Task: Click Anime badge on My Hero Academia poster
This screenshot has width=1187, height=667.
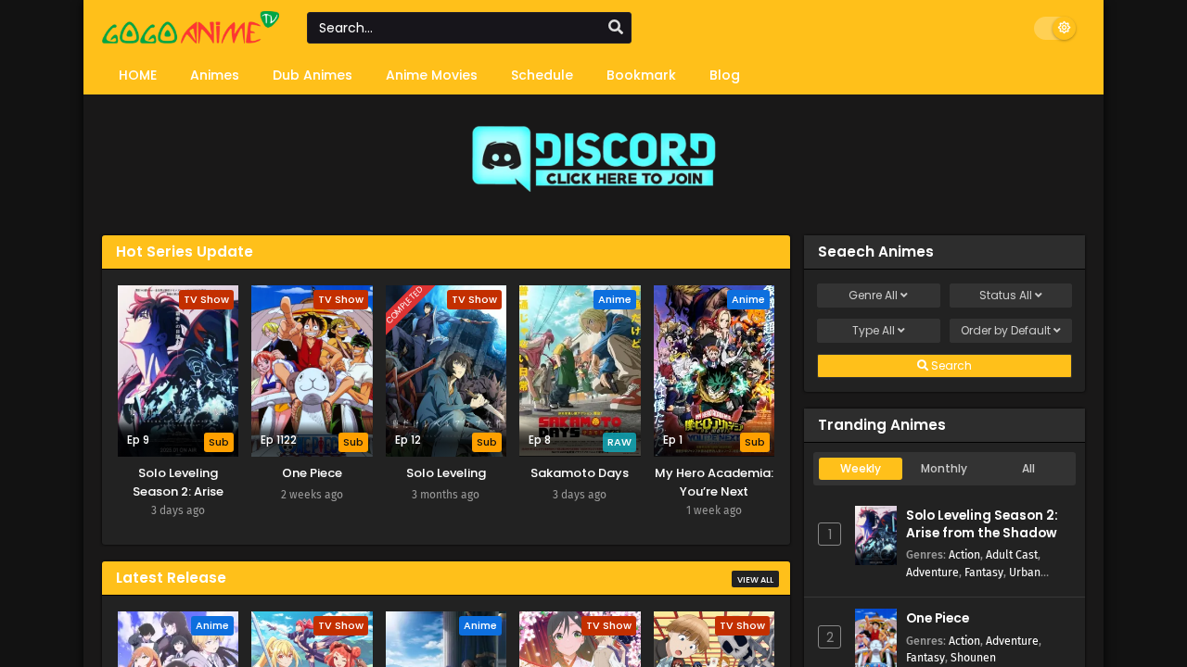Action: click(x=748, y=299)
